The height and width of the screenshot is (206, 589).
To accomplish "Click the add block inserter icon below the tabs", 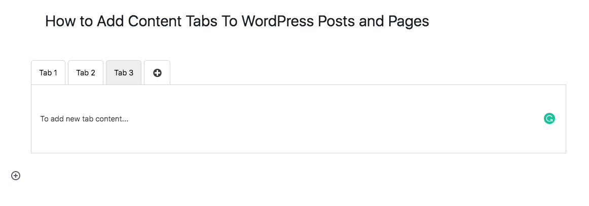I will [x=16, y=176].
